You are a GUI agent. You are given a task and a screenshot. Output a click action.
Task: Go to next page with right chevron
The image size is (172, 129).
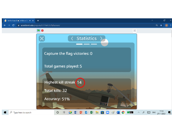[101, 38]
